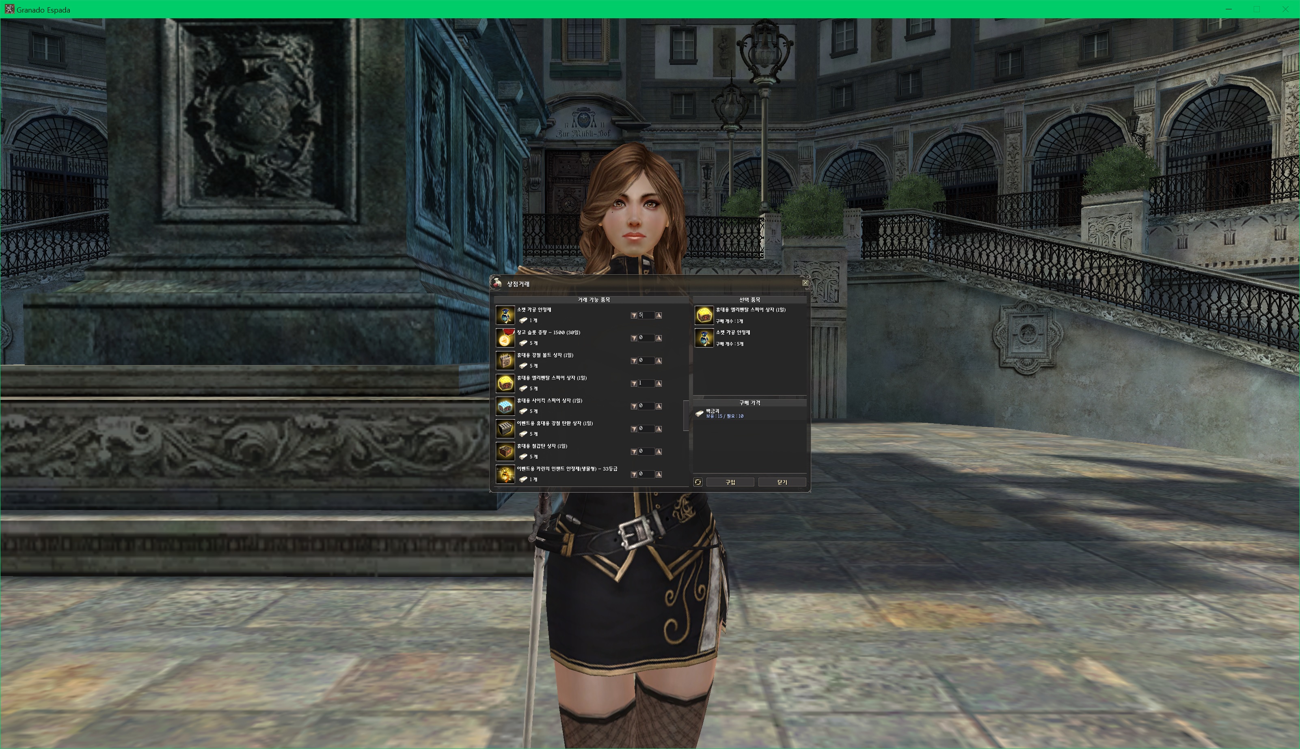Click the 휴대용 엘리멘탈 스피어 상자 icon in shop list
1300x749 pixels.
pyautogui.click(x=505, y=383)
